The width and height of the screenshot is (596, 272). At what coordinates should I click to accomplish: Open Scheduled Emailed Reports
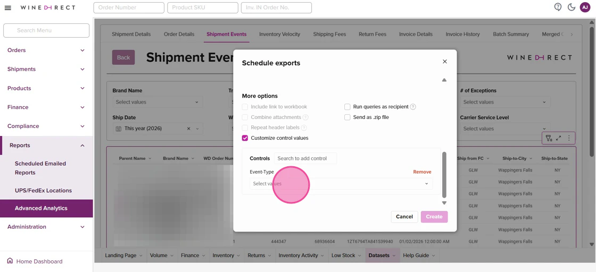tap(40, 168)
